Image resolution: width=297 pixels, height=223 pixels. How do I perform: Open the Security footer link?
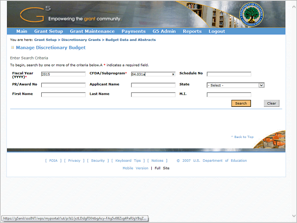point(98,161)
